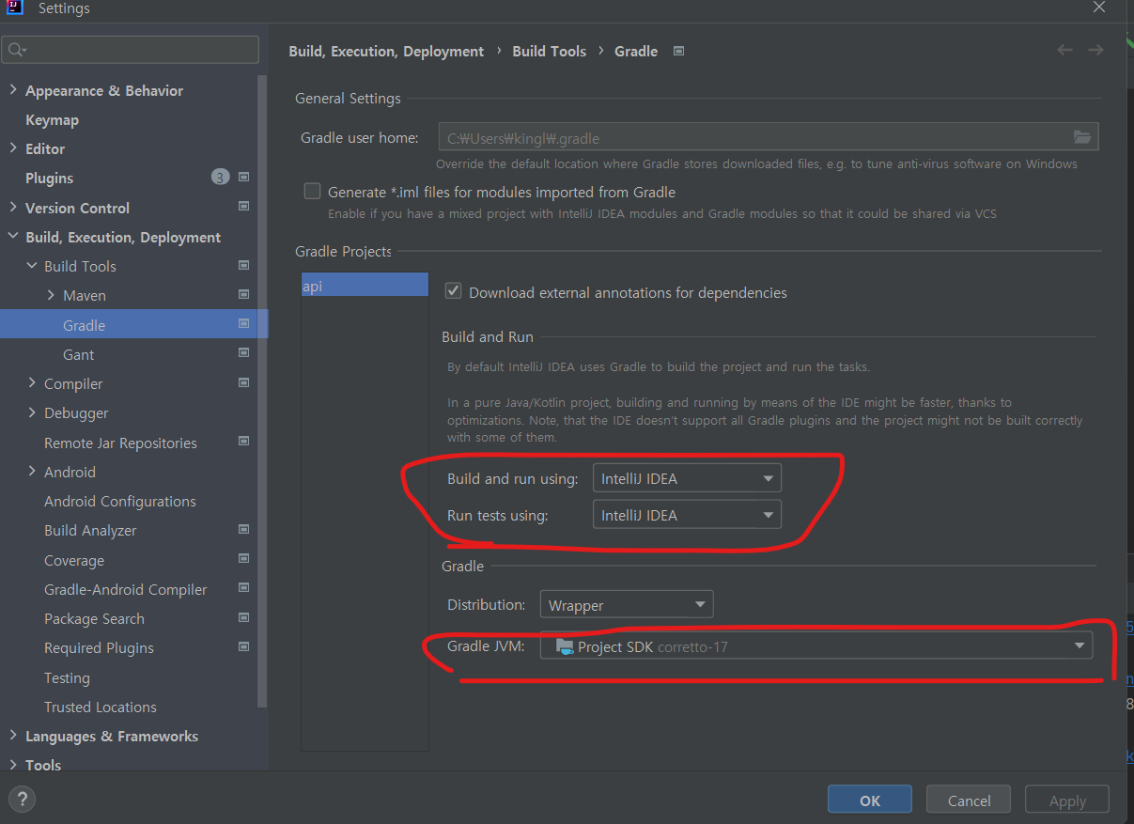Expand the Android node
The width and height of the screenshot is (1134, 824).
point(32,472)
